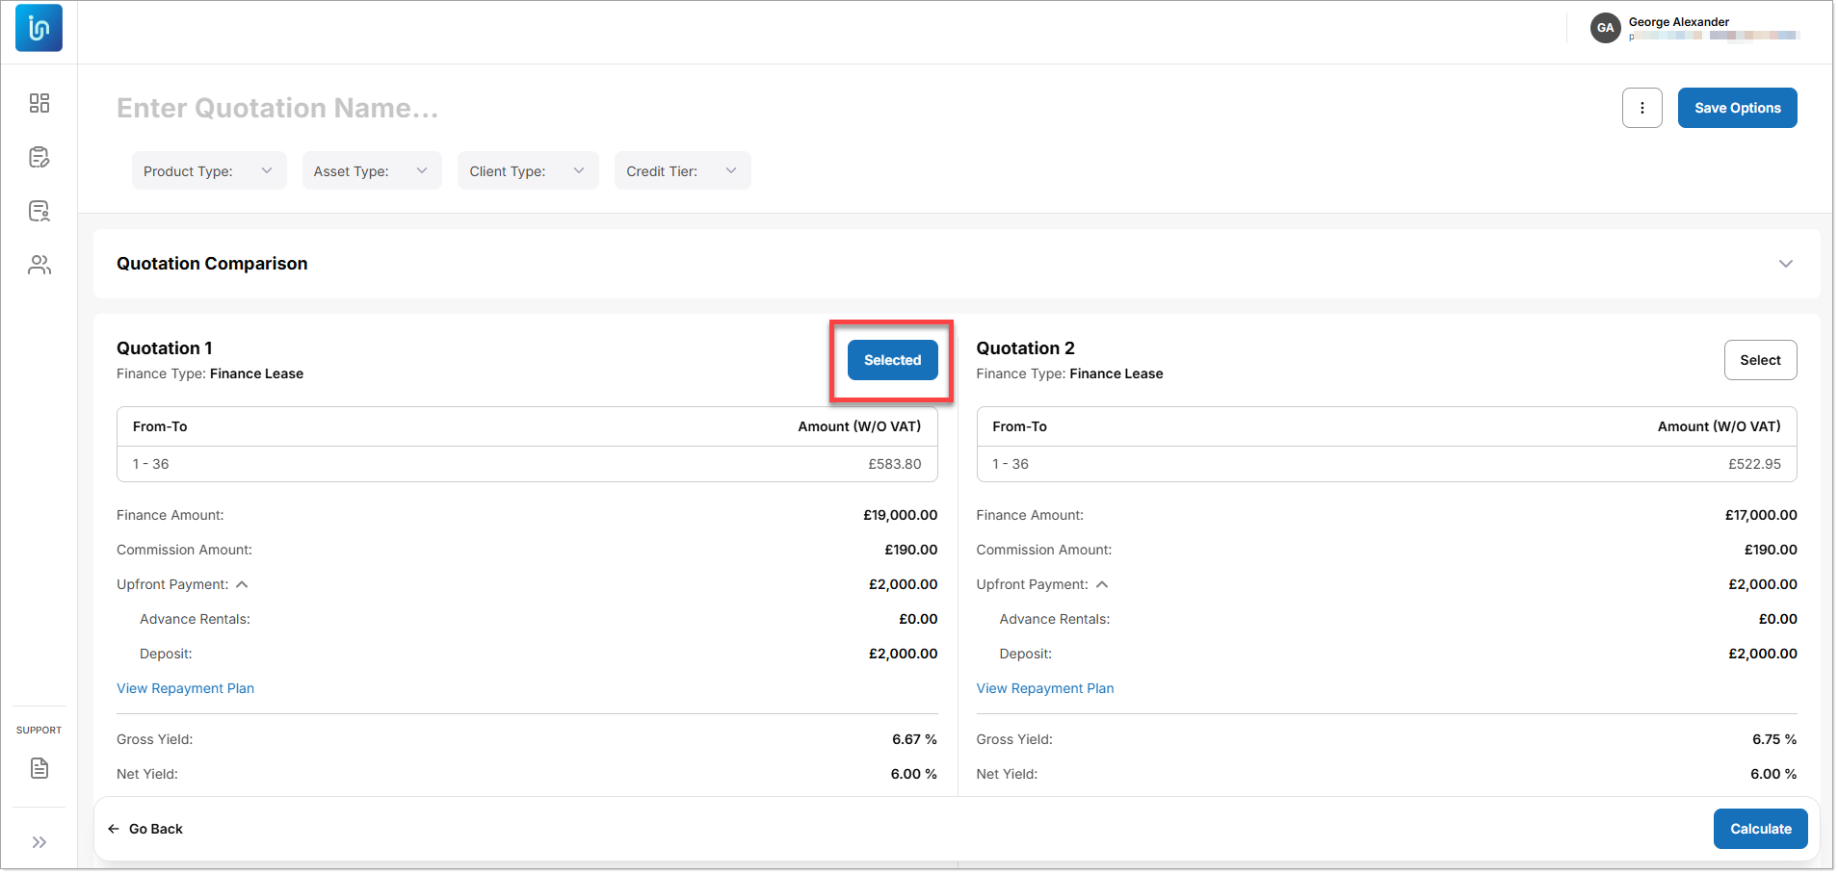Click Save Options button
The height and width of the screenshot is (874, 1838).
(x=1738, y=108)
